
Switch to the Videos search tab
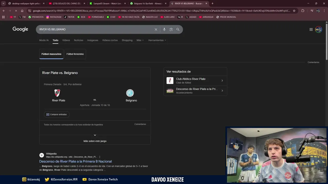coord(66,40)
